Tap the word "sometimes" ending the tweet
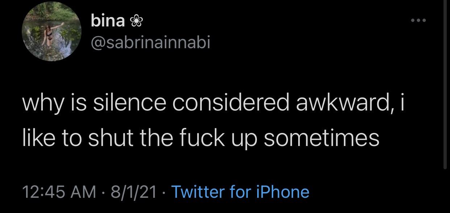The image size is (450, 213). click(x=322, y=138)
